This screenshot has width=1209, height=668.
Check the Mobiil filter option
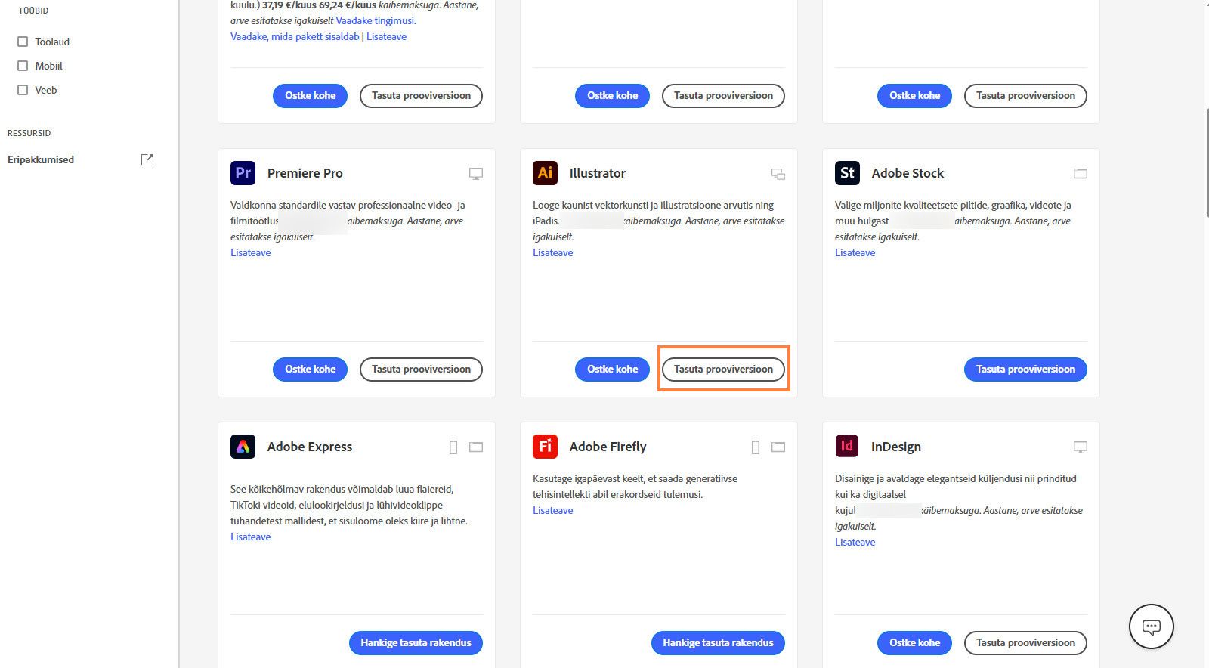(x=23, y=66)
